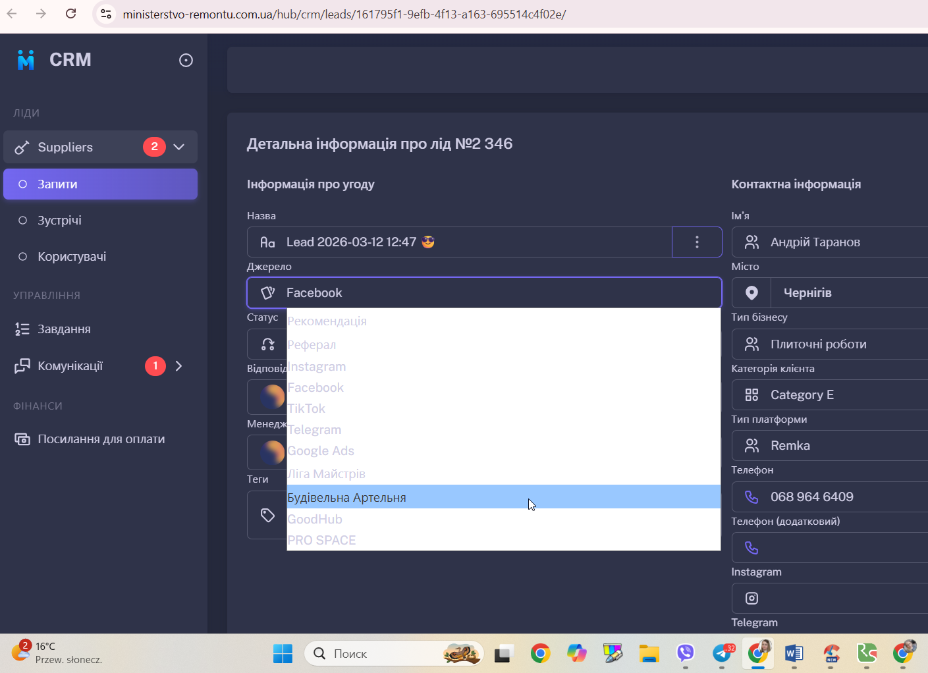Click the browser address bar URL
The width and height of the screenshot is (928, 673).
(x=344, y=14)
